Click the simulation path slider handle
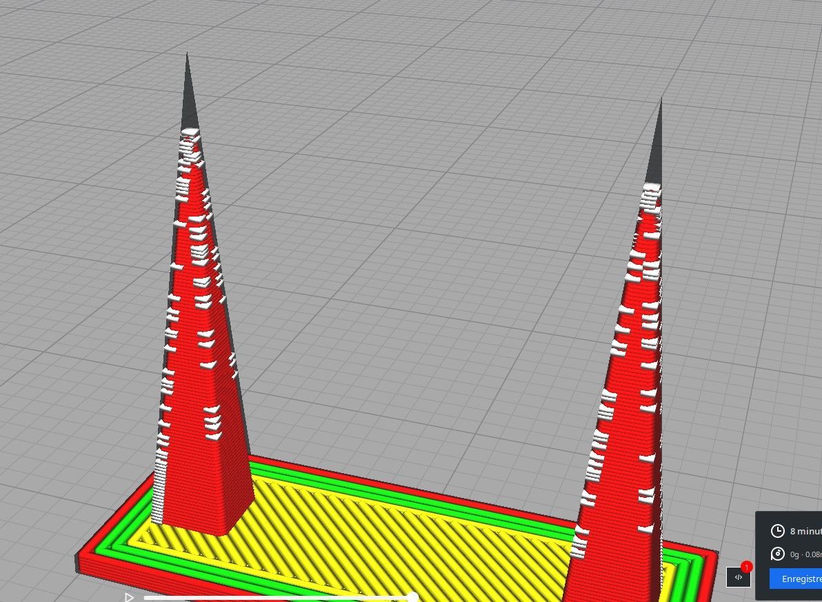 tap(413, 596)
